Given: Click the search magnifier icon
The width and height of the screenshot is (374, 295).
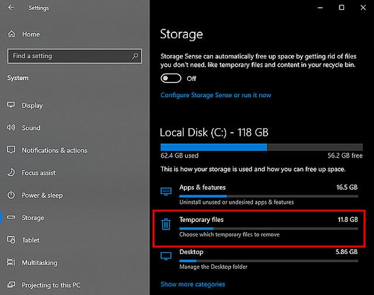Looking at the screenshot, I should [x=135, y=56].
